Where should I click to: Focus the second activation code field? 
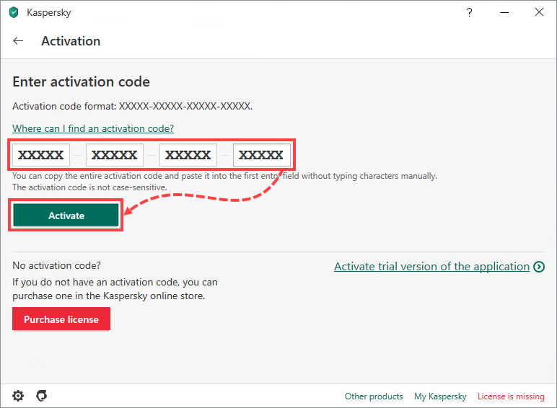pos(115,155)
